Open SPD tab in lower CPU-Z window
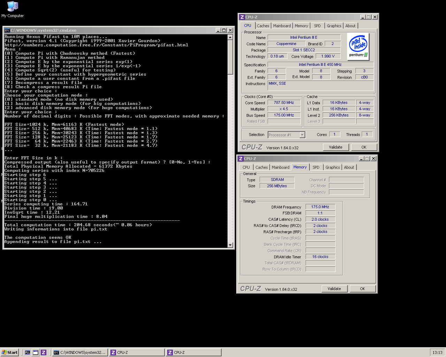The width and height of the screenshot is (446, 357). (x=316, y=167)
